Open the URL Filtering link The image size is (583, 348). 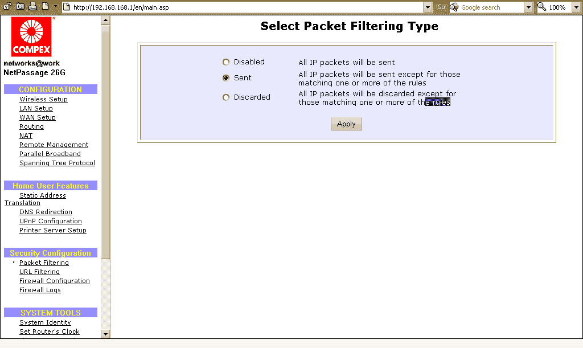point(39,272)
